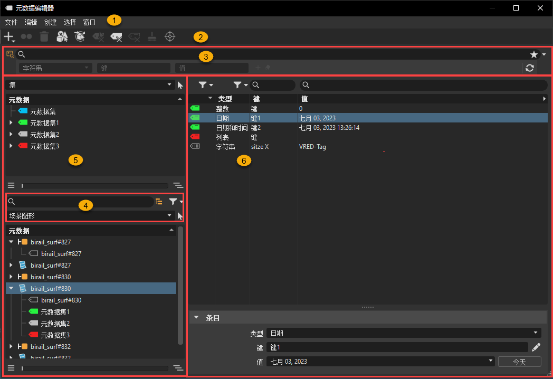Screen dimensions: 553x379
Task: Click the sets list zoom slider
Action: pos(94,186)
